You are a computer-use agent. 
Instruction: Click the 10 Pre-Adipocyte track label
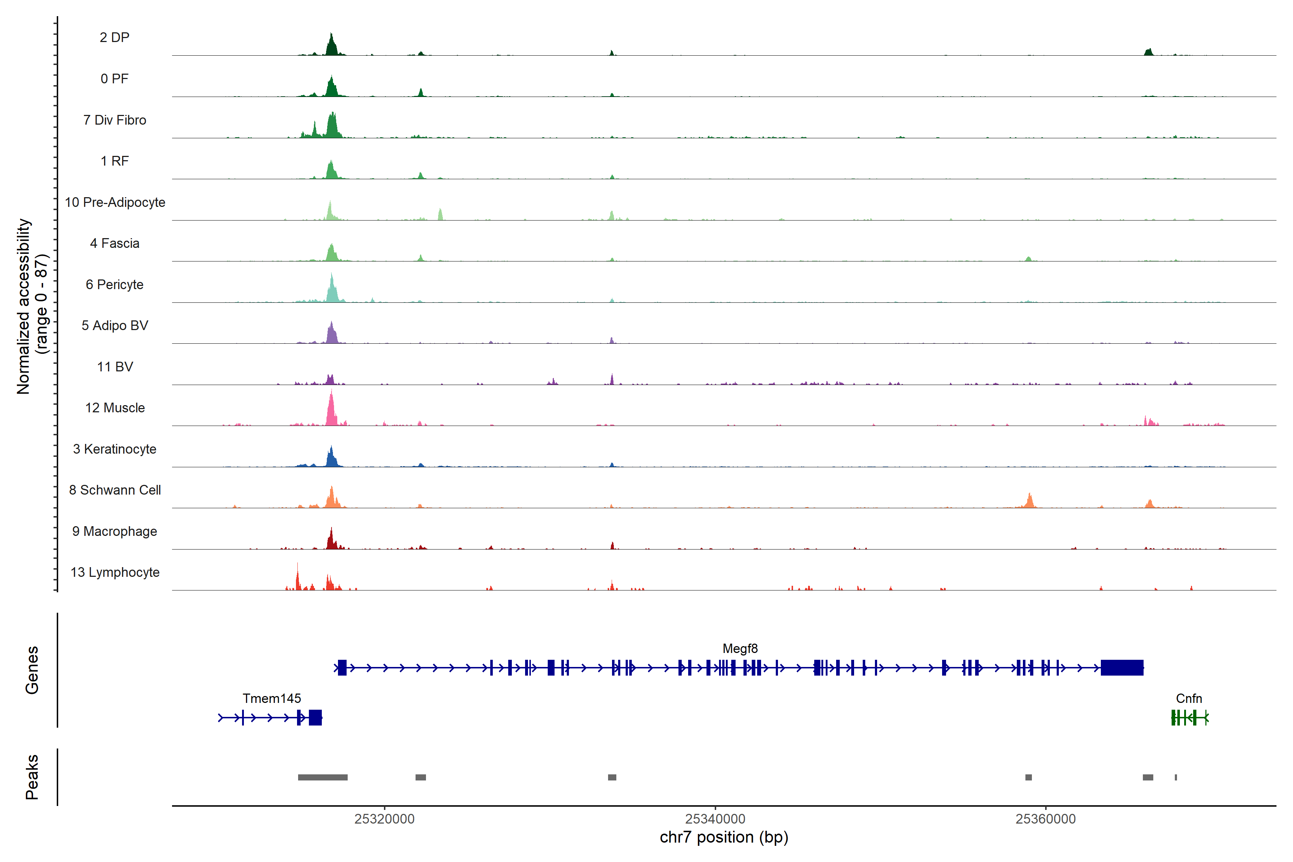pyautogui.click(x=115, y=202)
